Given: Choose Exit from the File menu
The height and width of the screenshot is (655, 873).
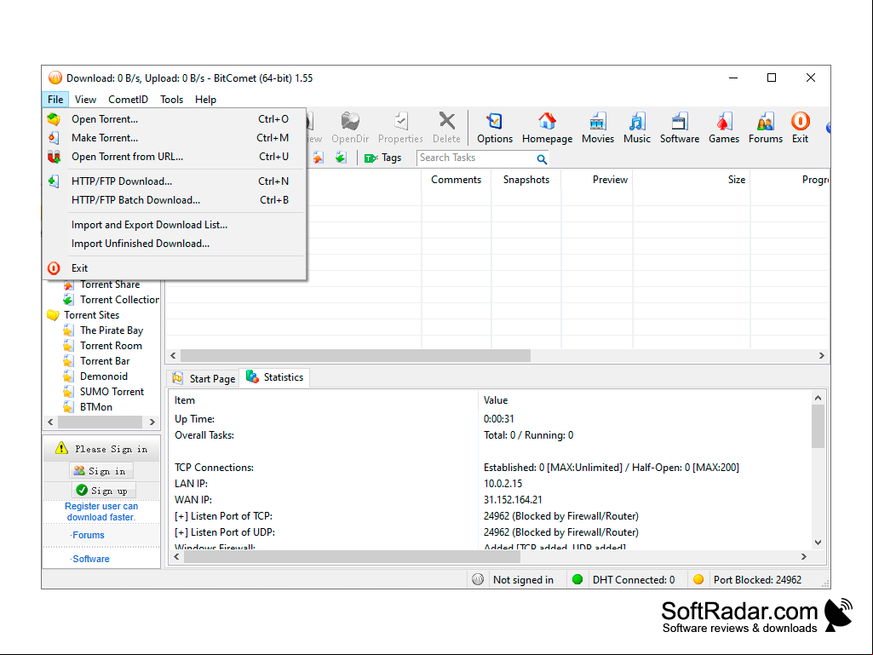Looking at the screenshot, I should 175,268.
